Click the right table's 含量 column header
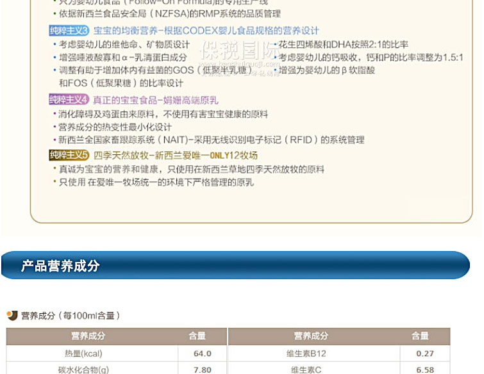484x374 pixels. click(x=420, y=336)
